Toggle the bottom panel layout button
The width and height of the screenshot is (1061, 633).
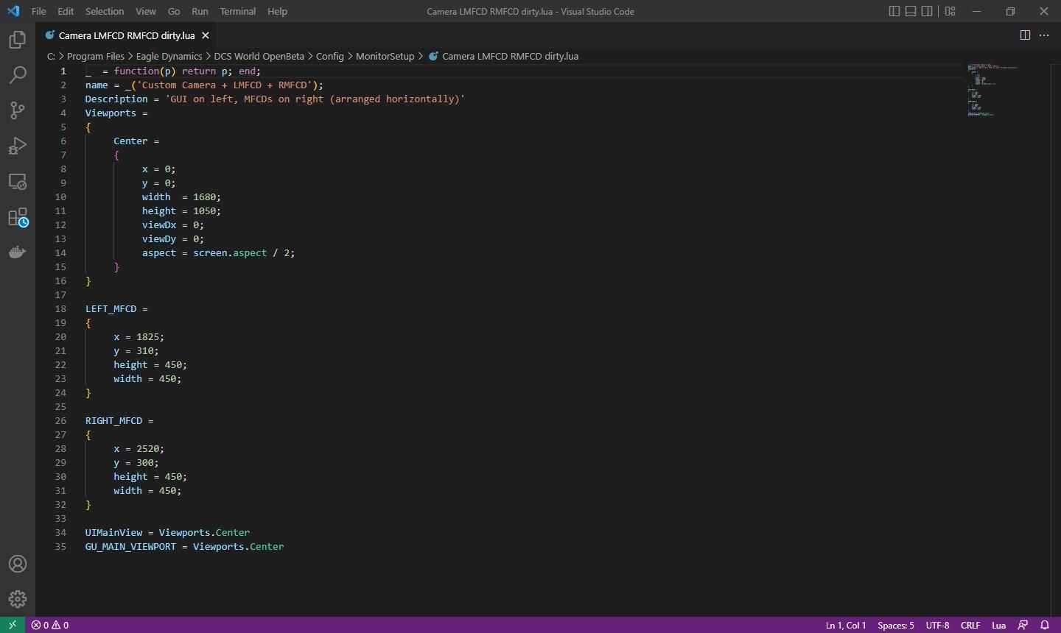tap(911, 11)
